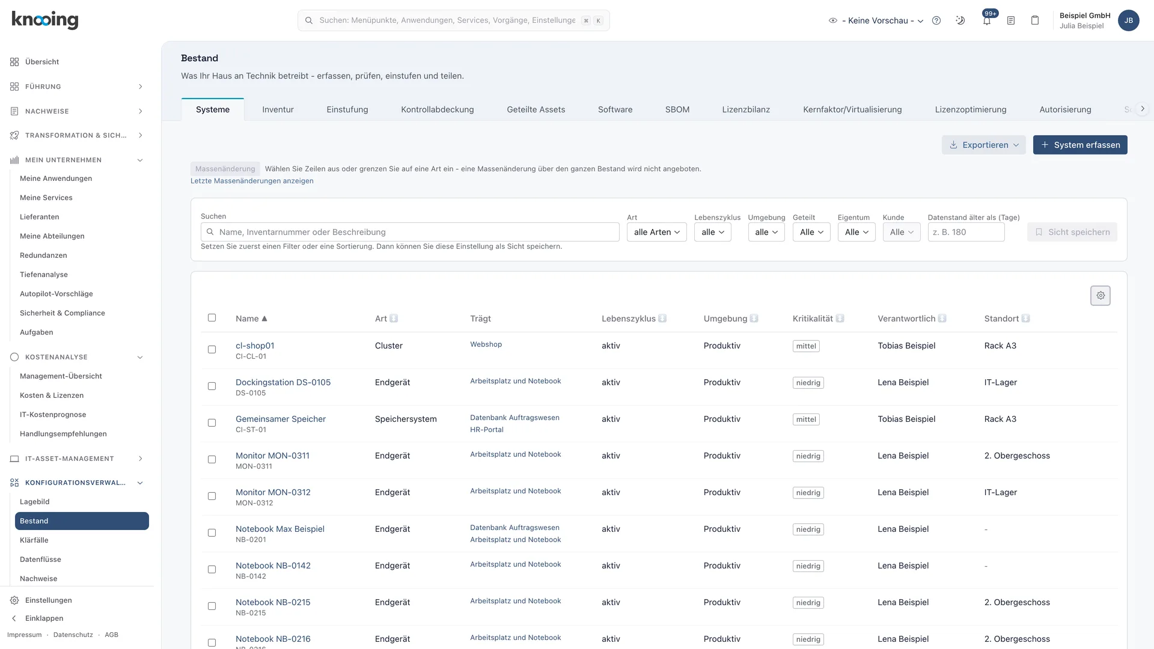Image resolution: width=1154 pixels, height=649 pixels.
Task: Click the knooing logo
Action: point(45,20)
